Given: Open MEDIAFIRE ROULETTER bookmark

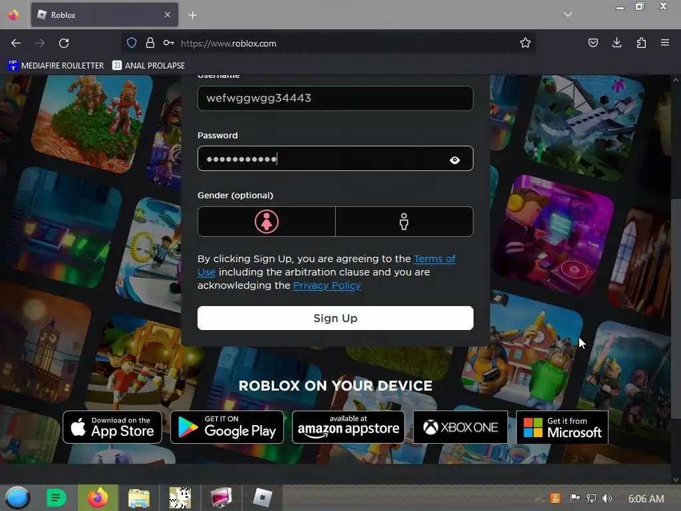Looking at the screenshot, I should tap(56, 65).
